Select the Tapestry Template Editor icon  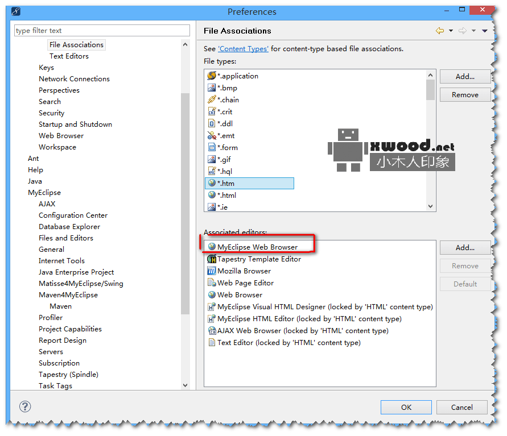212,259
